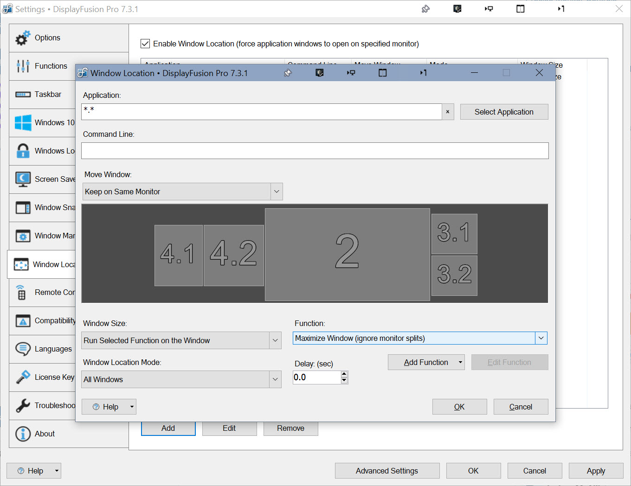Select monitor 4.2 in the layout preview
This screenshot has width=631, height=486.
[233, 255]
